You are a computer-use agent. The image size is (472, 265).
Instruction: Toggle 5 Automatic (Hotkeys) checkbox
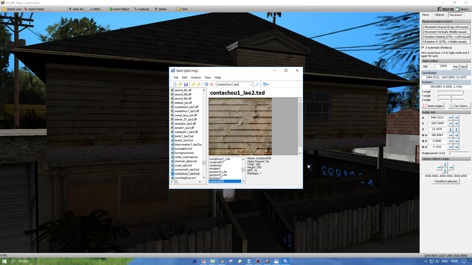(423, 47)
